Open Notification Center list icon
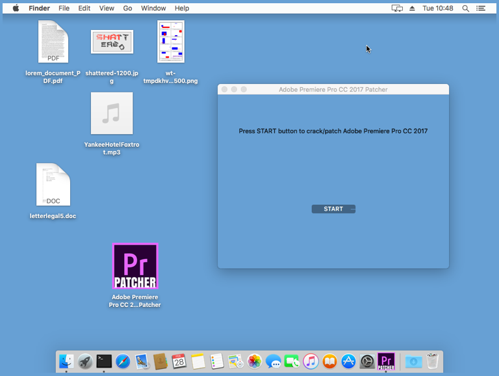 click(x=481, y=8)
